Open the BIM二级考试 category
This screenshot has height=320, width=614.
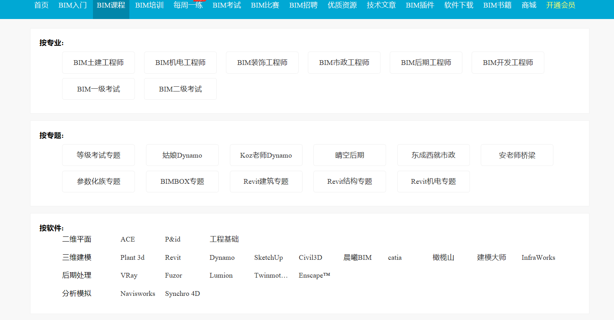pos(180,89)
